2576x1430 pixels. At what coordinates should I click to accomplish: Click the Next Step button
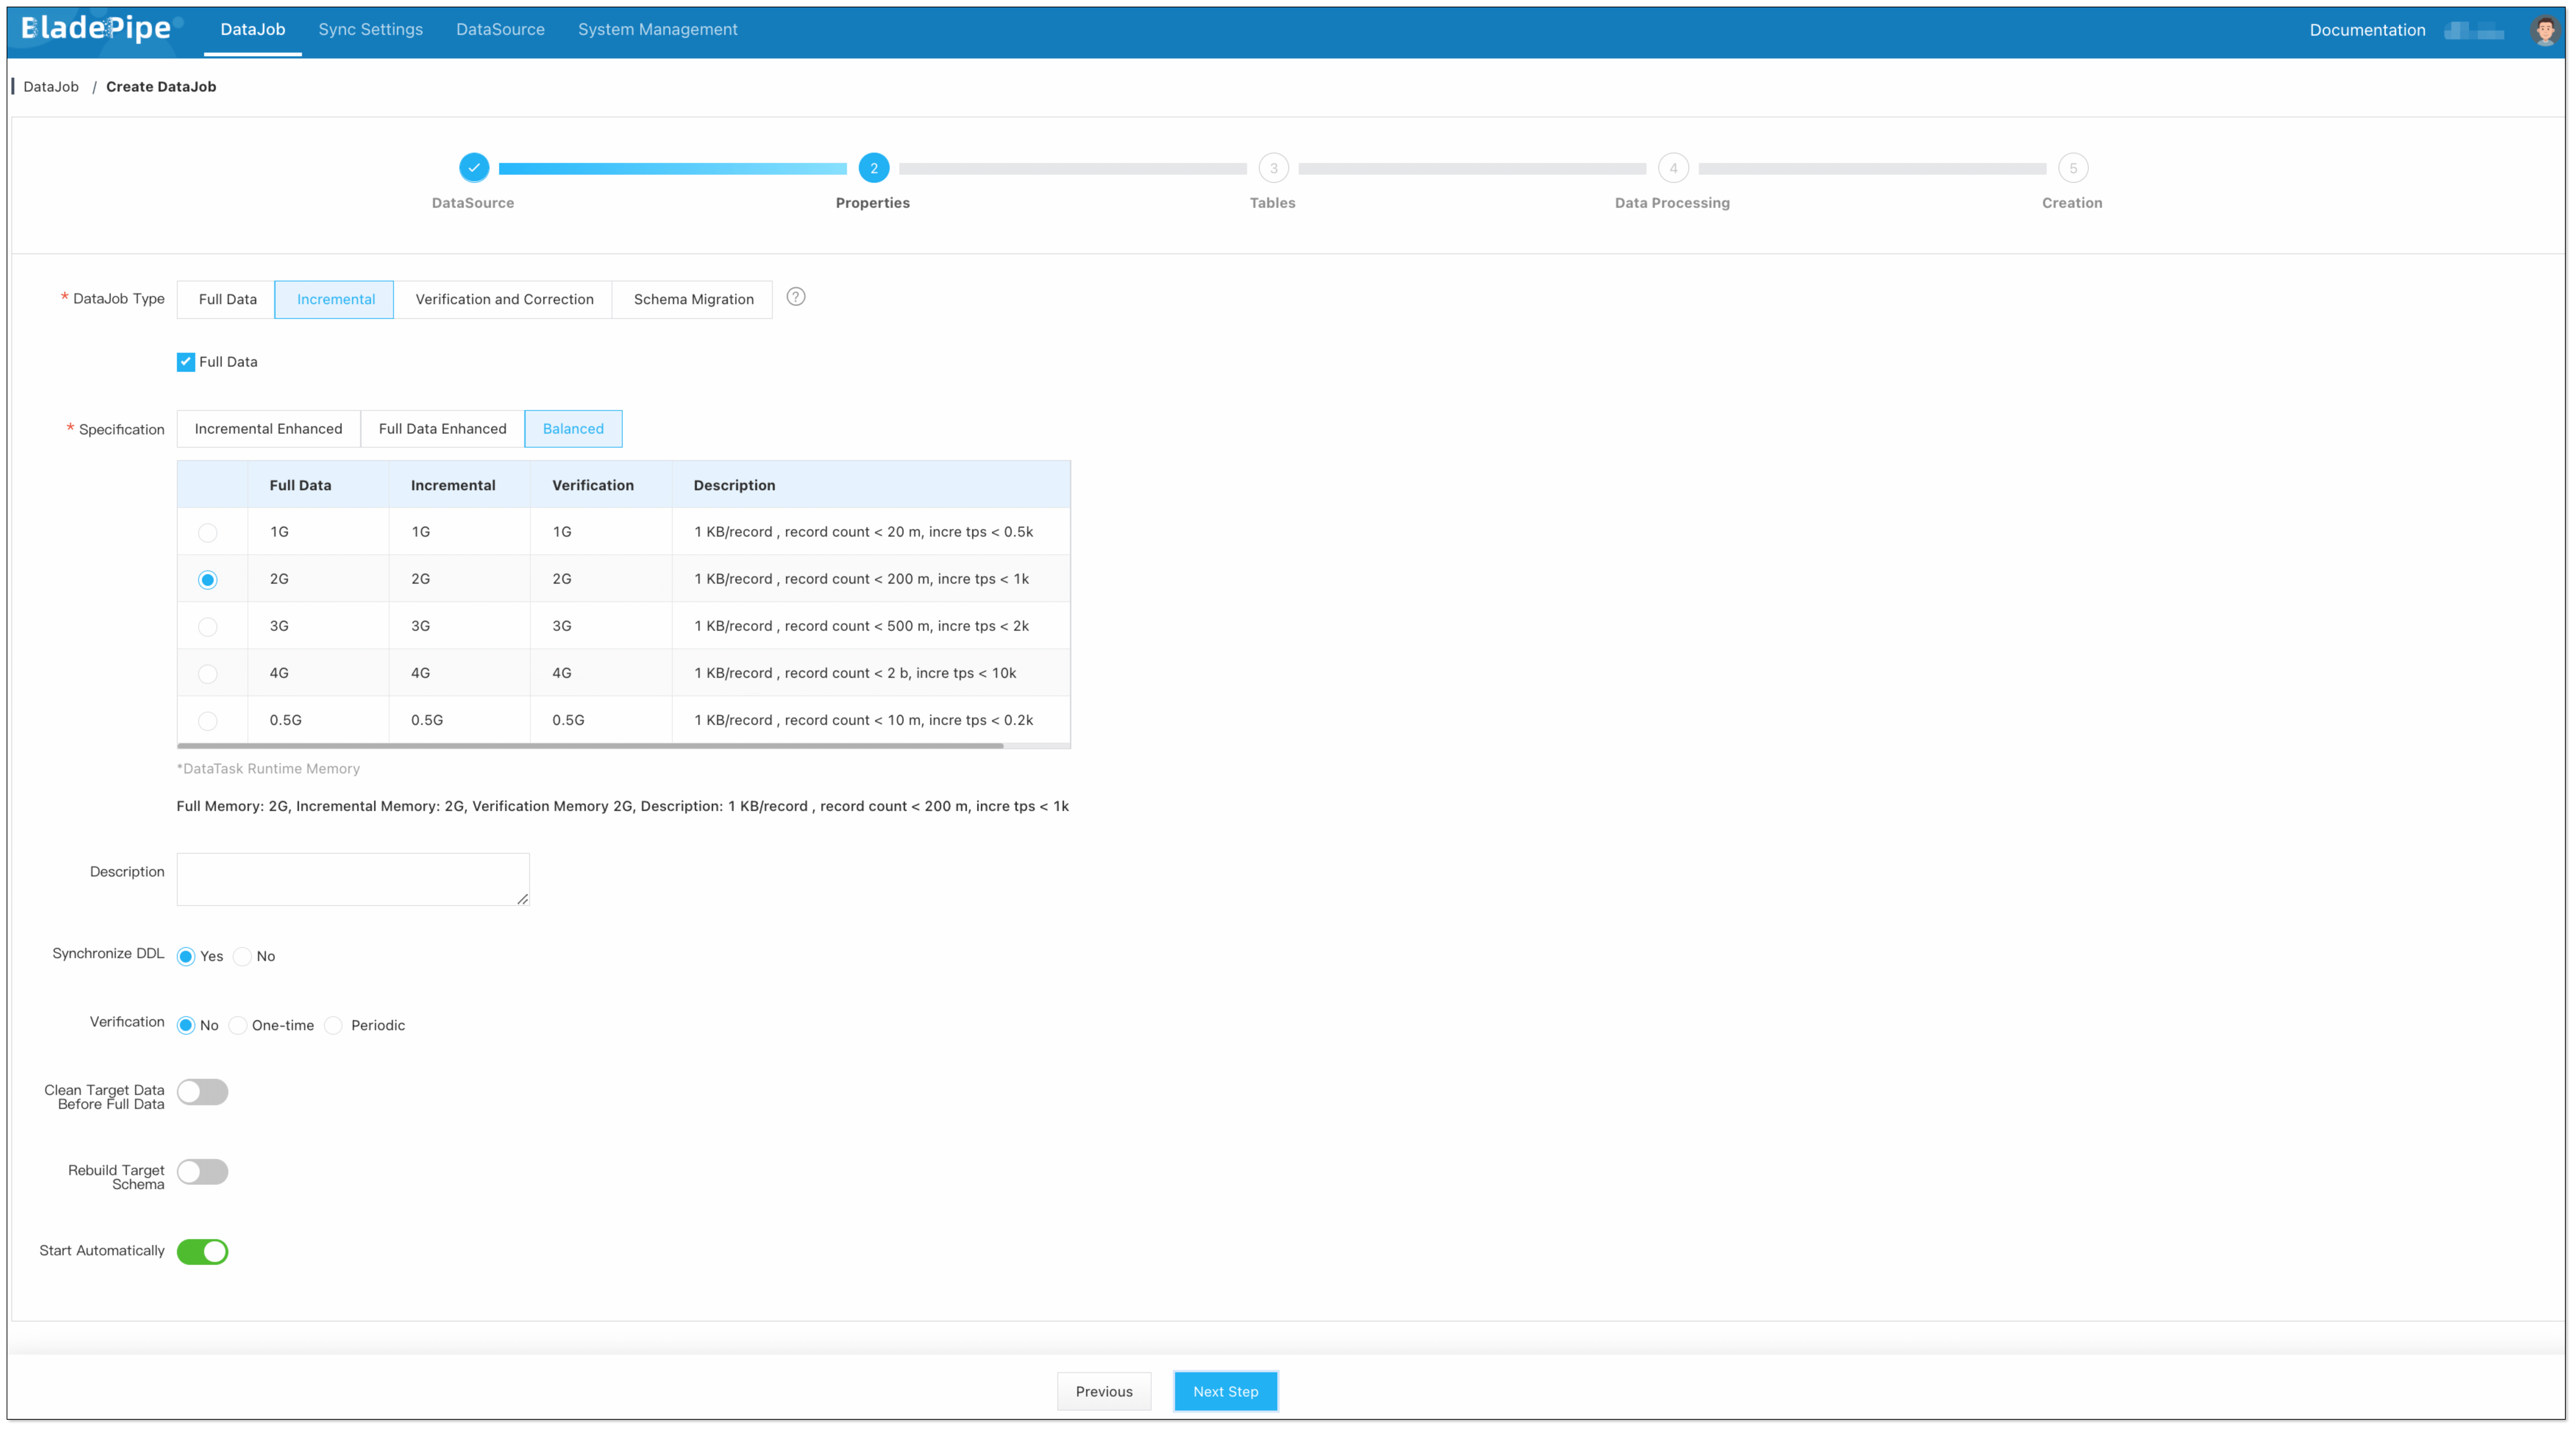point(1225,1391)
